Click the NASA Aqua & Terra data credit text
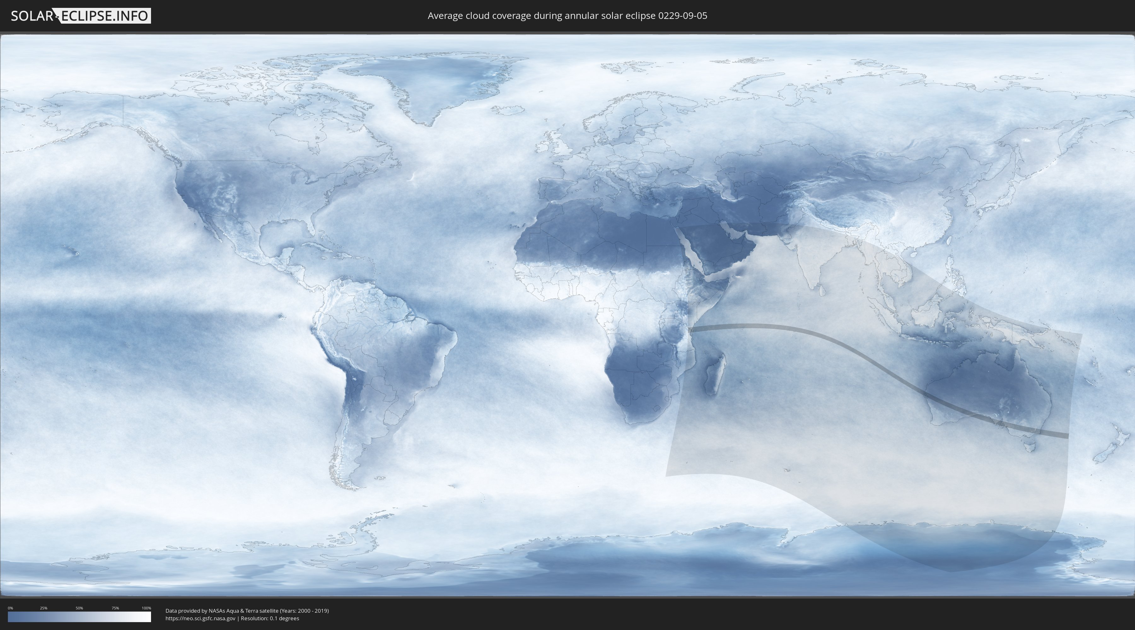The height and width of the screenshot is (630, 1135). click(247, 611)
